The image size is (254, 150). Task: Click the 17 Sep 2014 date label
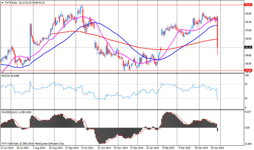72,148
